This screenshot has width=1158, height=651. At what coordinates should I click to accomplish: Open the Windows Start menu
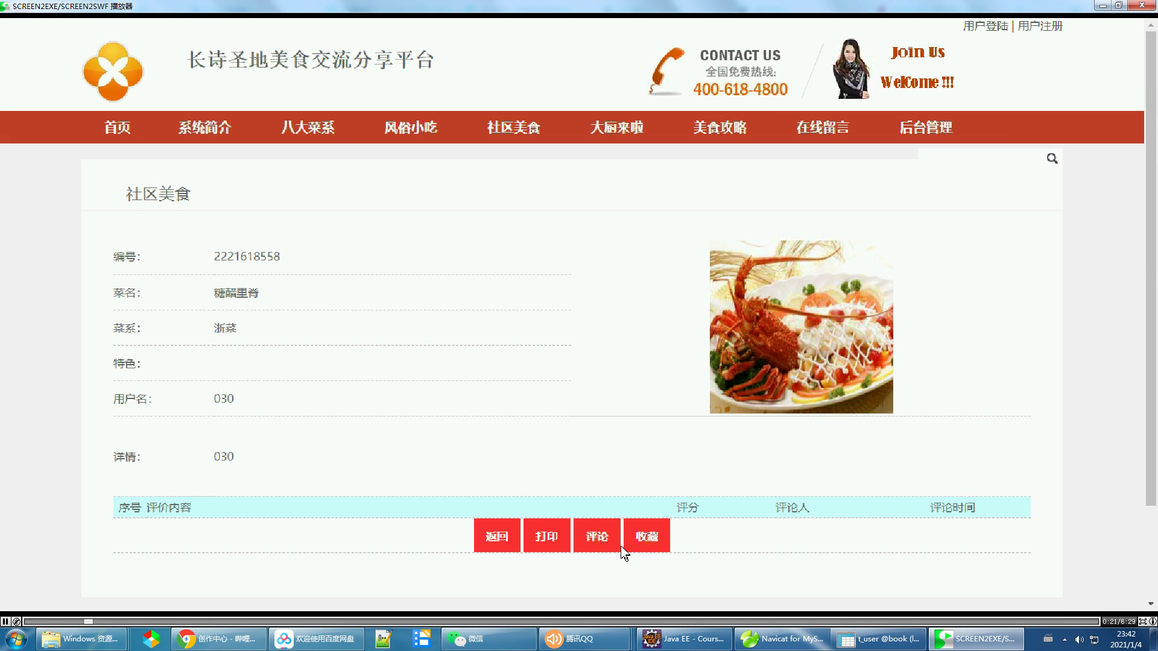[x=16, y=639]
